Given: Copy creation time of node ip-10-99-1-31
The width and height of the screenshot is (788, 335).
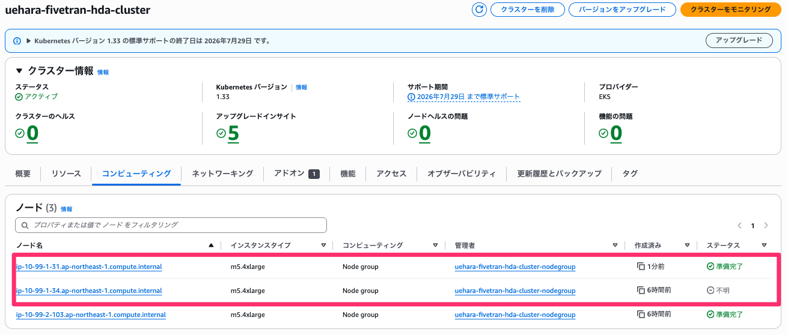Looking at the screenshot, I should (641, 266).
